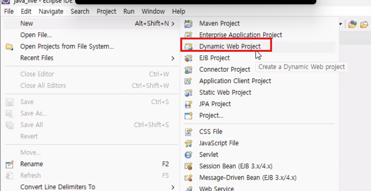This screenshot has width=371, height=191.
Task: Expand Convert Line Delimiters To submenu arrow
Action: (x=173, y=188)
